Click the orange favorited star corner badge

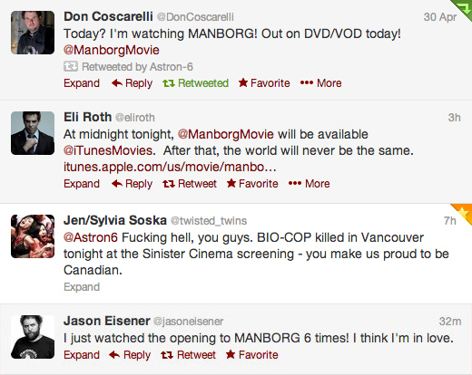click(464, 212)
